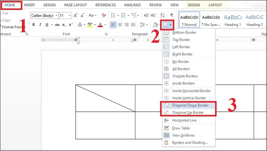Open bullets library dropdown arrow
The width and height of the screenshot is (267, 151).
118,16
